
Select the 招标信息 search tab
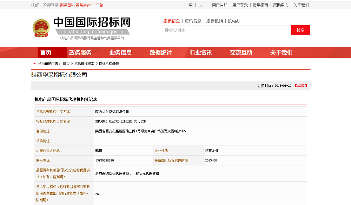tap(172, 21)
